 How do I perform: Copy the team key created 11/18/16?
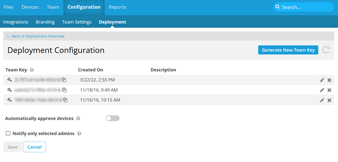64,90
